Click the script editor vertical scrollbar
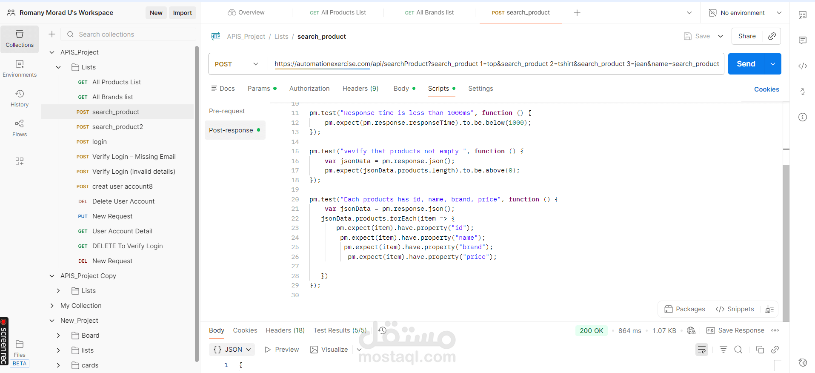 (786, 243)
